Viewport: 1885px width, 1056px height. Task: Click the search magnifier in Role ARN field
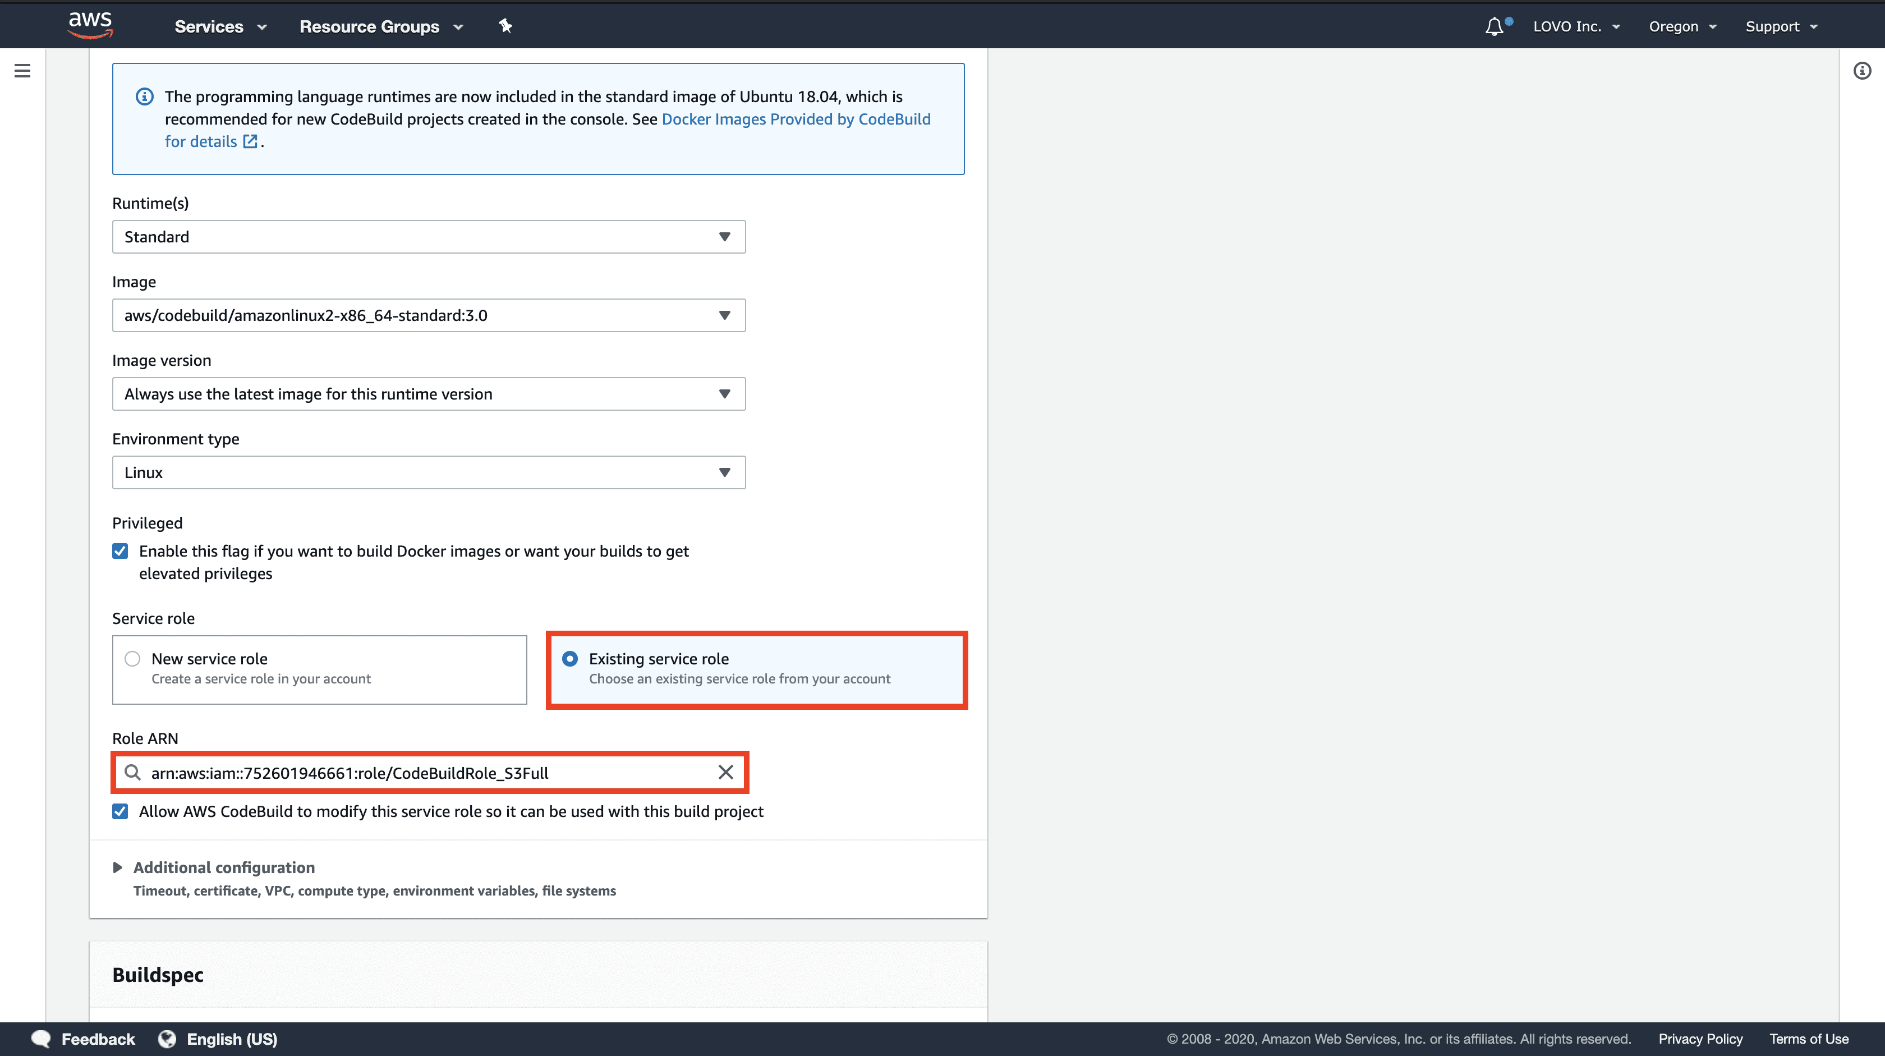(x=132, y=772)
